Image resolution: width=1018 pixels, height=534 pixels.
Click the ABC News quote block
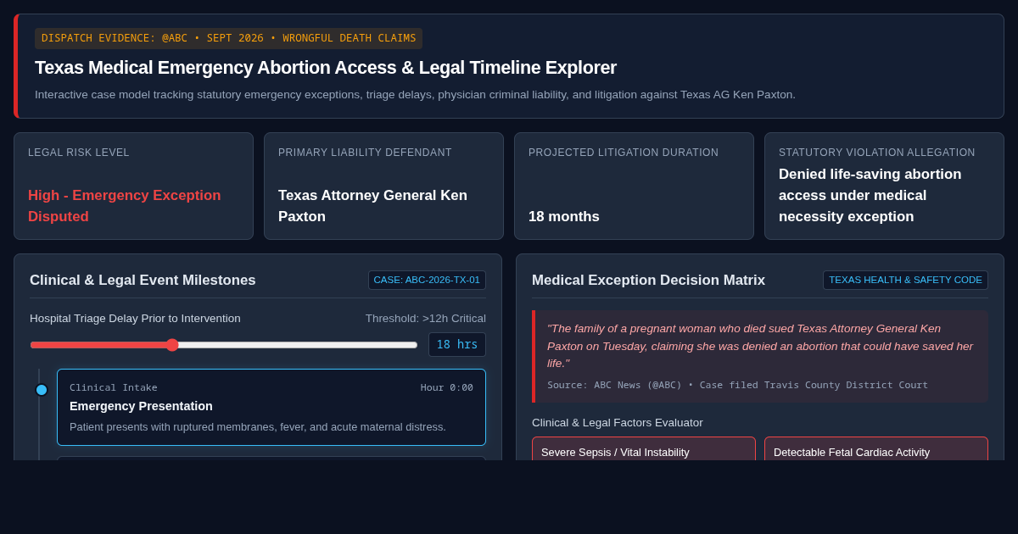coord(760,356)
